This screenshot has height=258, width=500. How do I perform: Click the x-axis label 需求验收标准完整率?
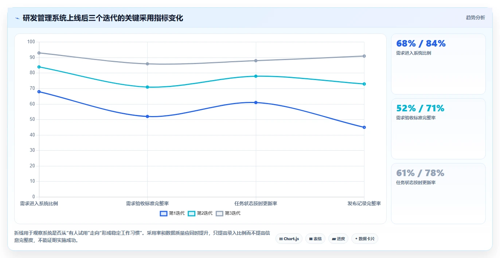pyautogui.click(x=148, y=203)
